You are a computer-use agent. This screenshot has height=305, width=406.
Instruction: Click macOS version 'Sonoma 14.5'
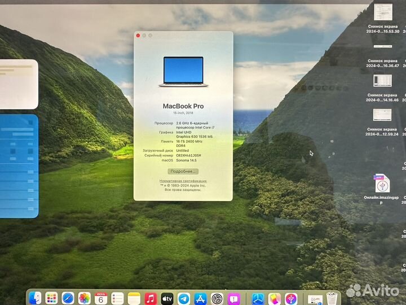tap(186, 160)
